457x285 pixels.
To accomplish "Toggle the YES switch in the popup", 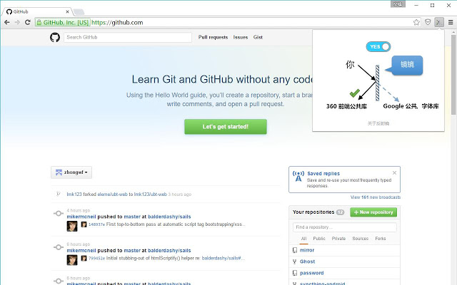I will [x=378, y=46].
